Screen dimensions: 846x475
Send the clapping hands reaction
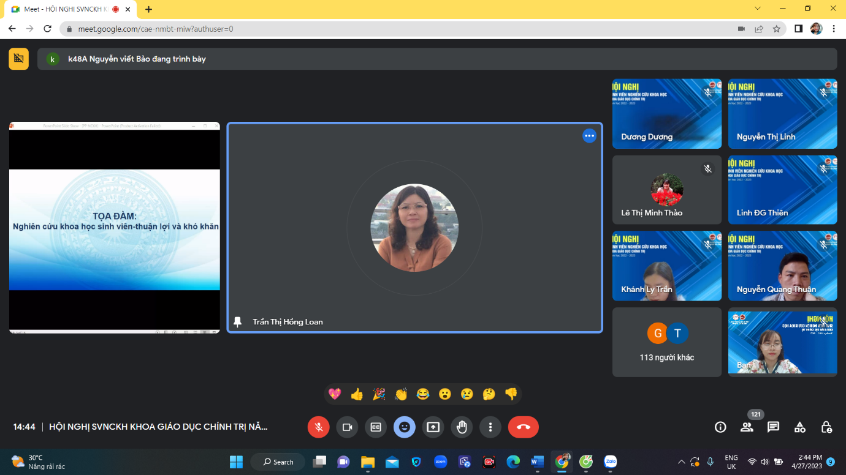click(401, 394)
